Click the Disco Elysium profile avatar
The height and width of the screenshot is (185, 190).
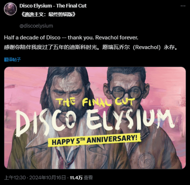(x=10, y=9)
